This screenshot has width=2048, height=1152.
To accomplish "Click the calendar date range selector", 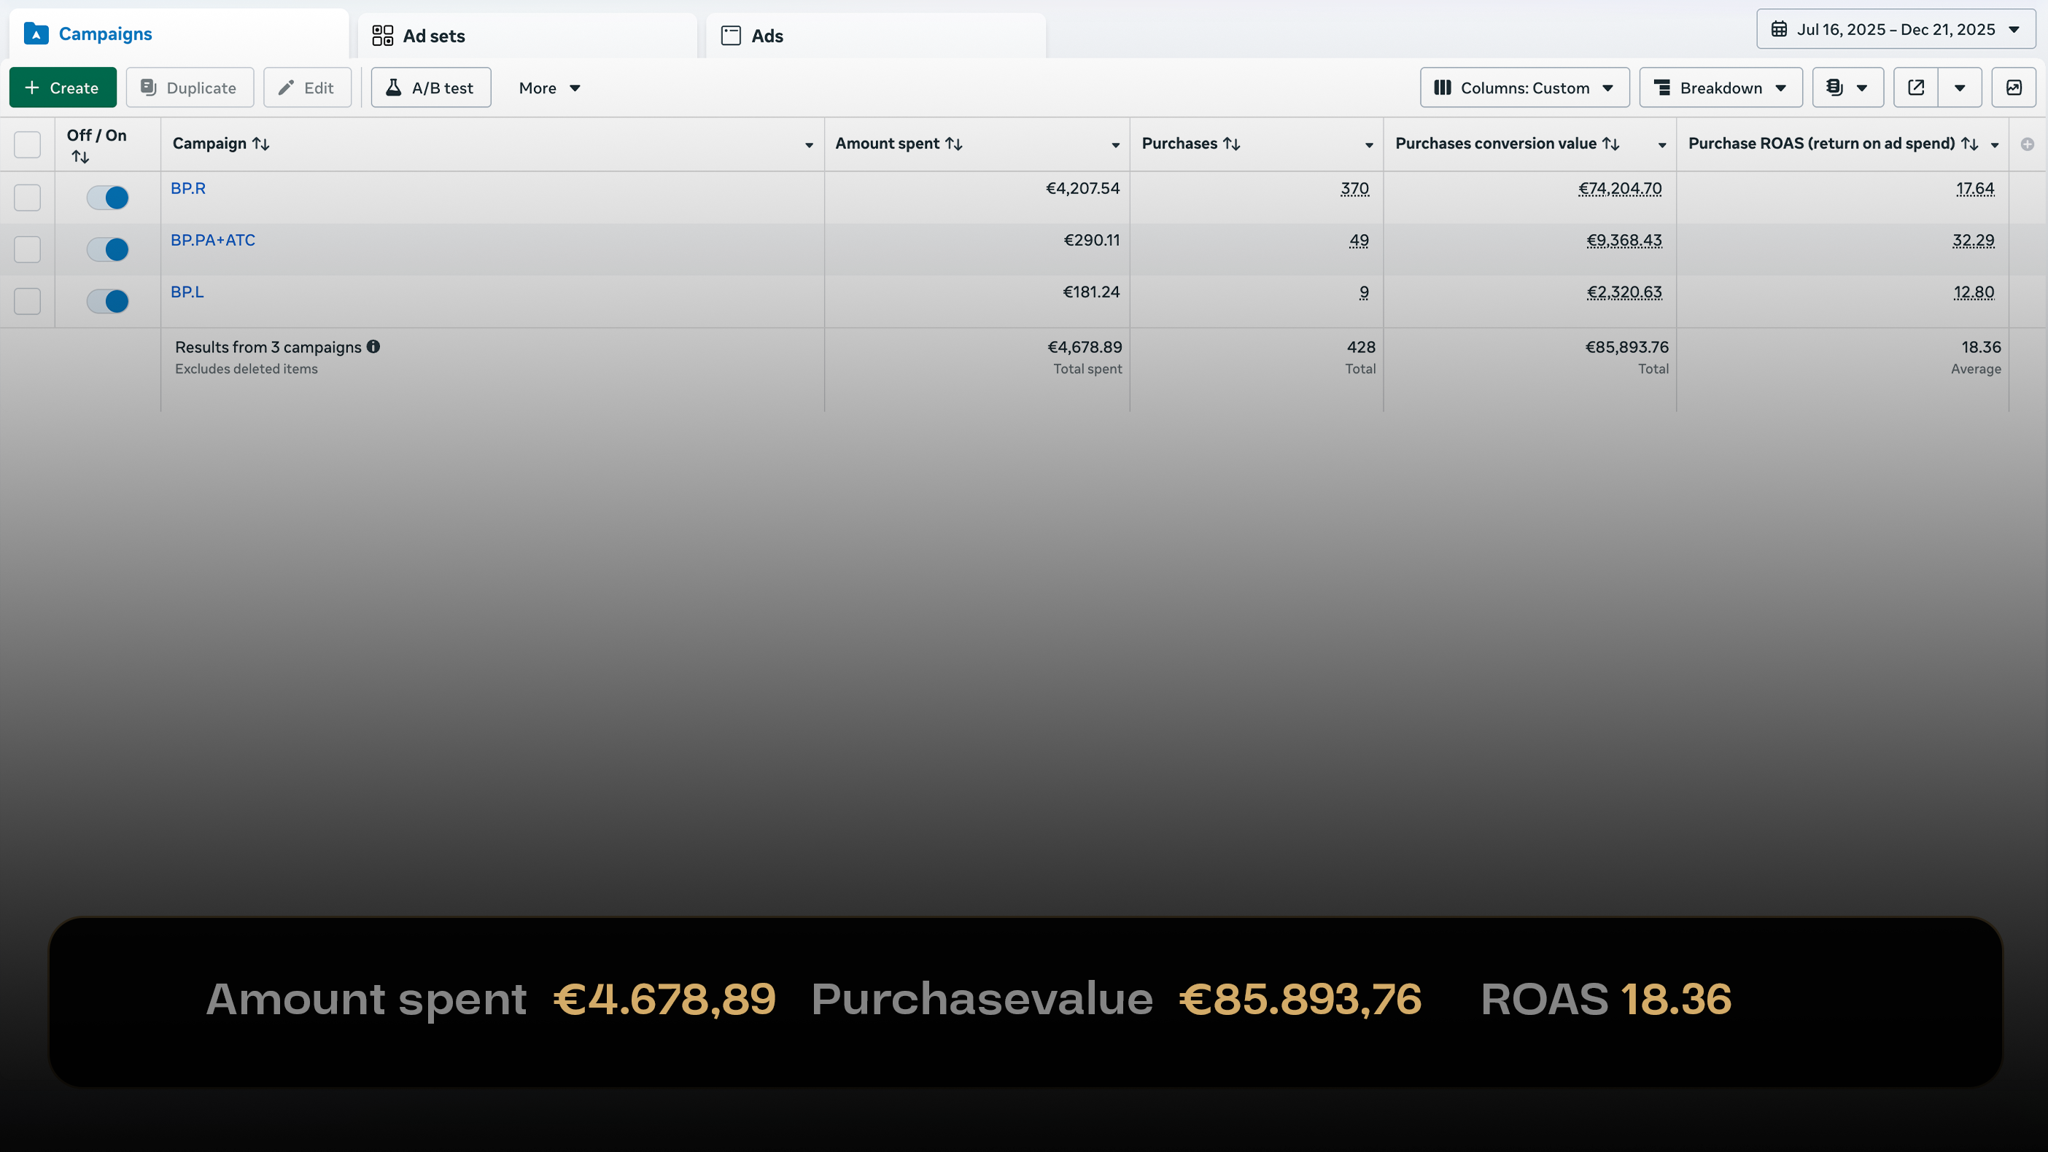I will [1896, 29].
